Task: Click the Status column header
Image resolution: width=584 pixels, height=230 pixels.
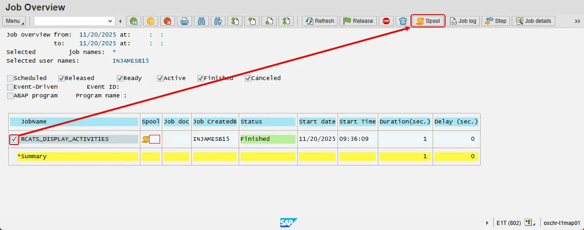Action: 268,122
